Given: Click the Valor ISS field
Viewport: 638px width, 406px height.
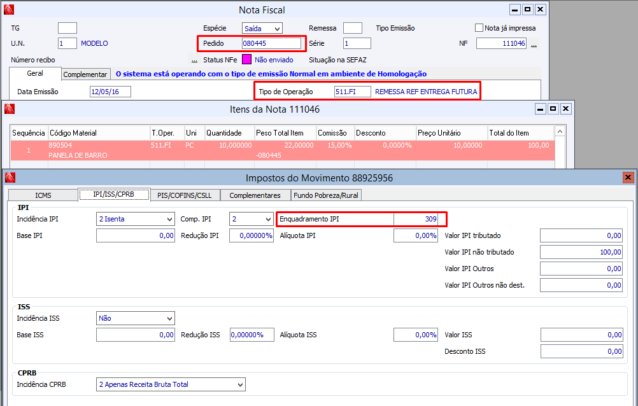Looking at the screenshot, I should tap(581, 335).
